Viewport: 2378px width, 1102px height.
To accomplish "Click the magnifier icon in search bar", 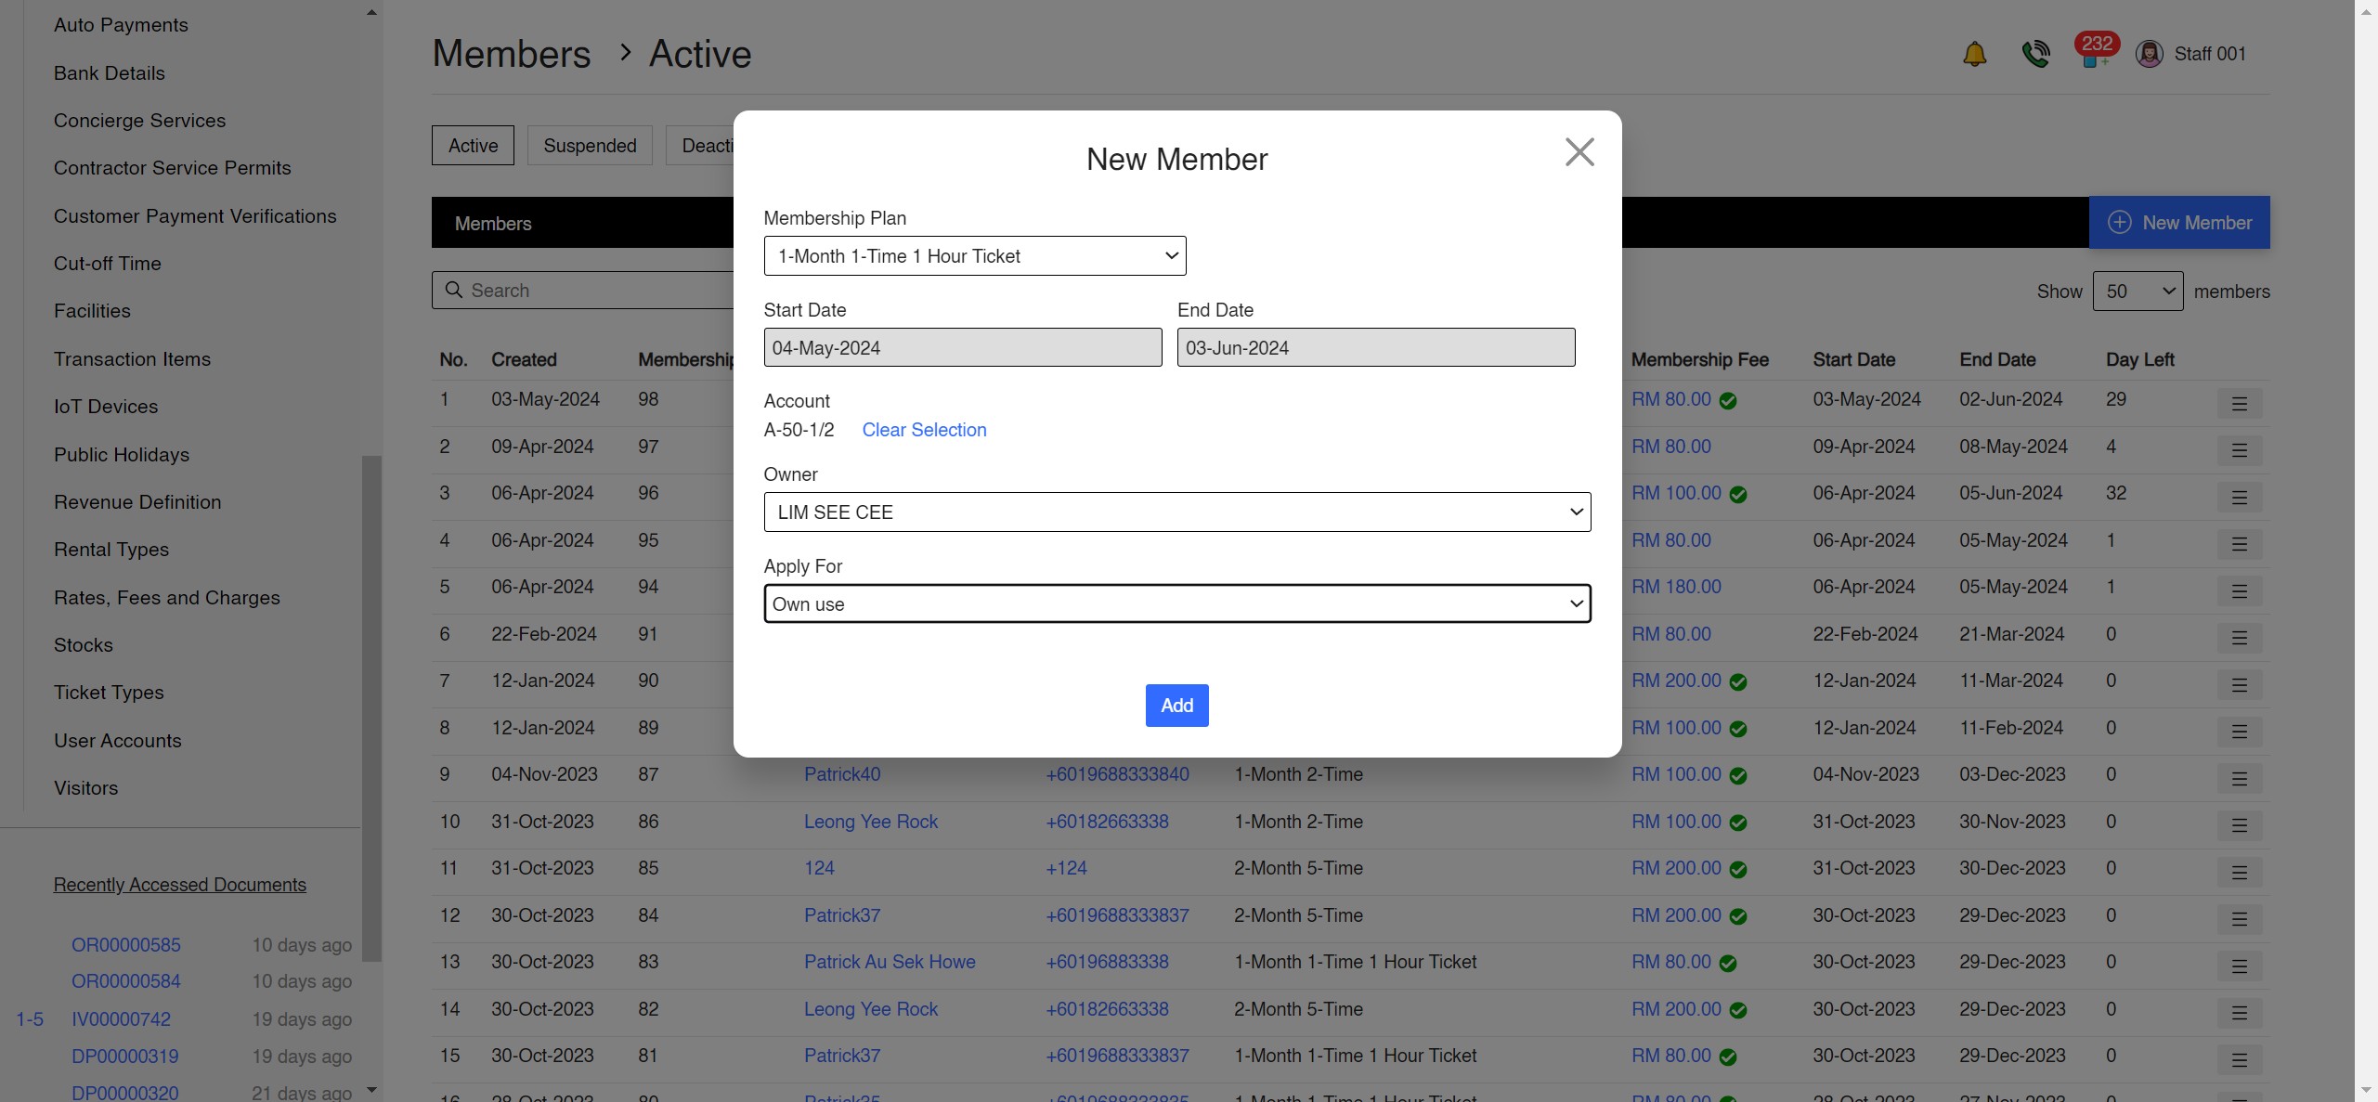I will click(454, 290).
